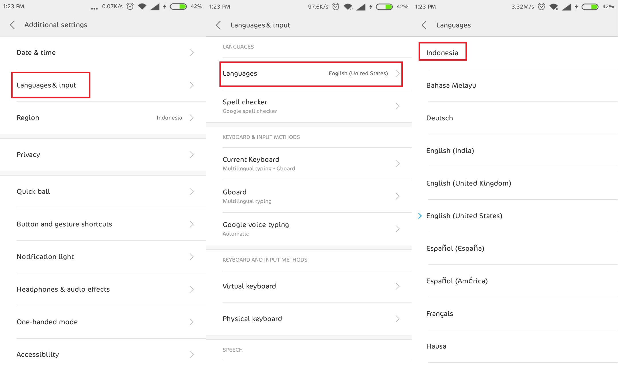Viewport: 618px width, 366px height.
Task: Tap alarm clock icon in first status bar
Action: tap(130, 7)
